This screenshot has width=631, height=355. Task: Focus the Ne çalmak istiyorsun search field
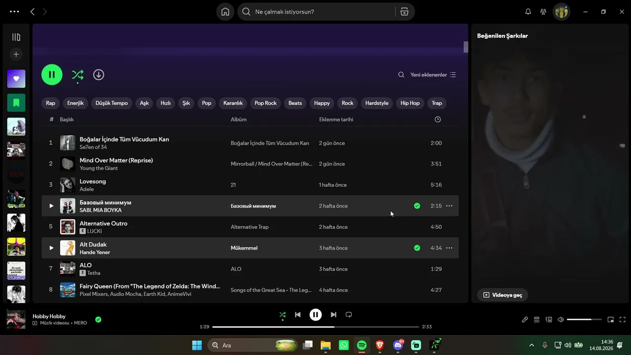323,12
